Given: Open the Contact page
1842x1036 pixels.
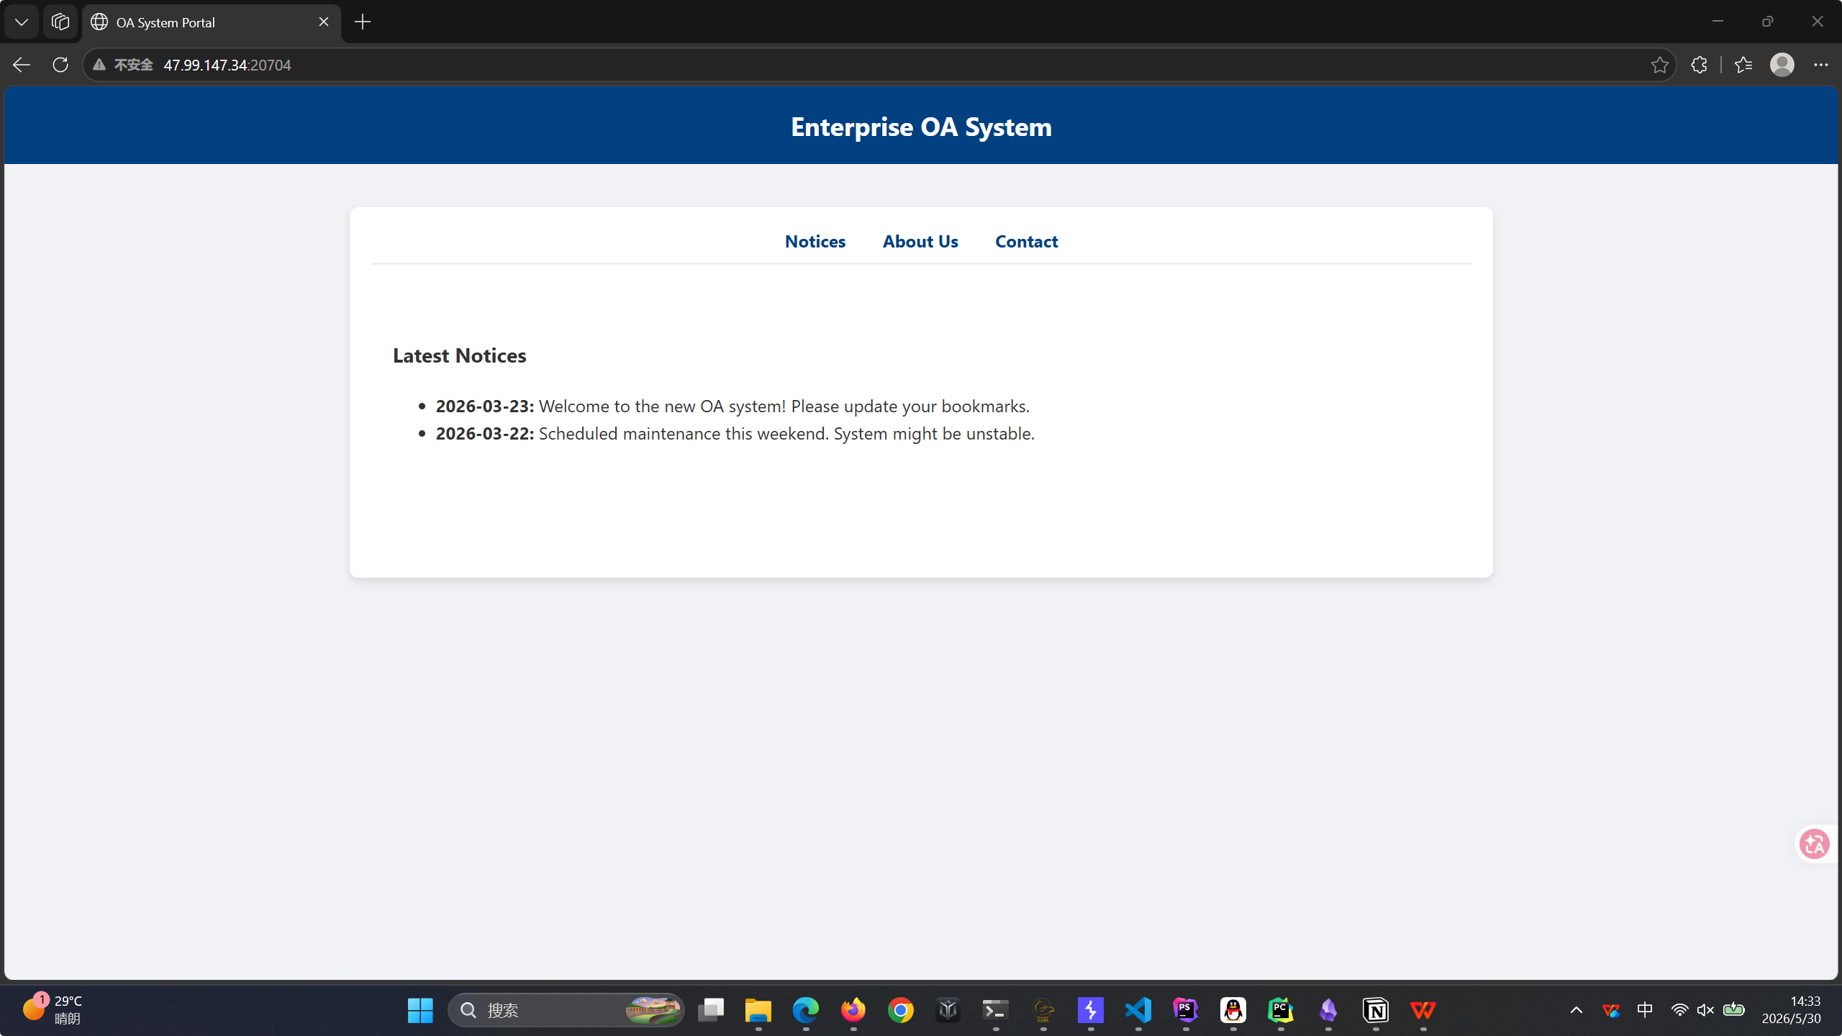Looking at the screenshot, I should click(x=1026, y=242).
